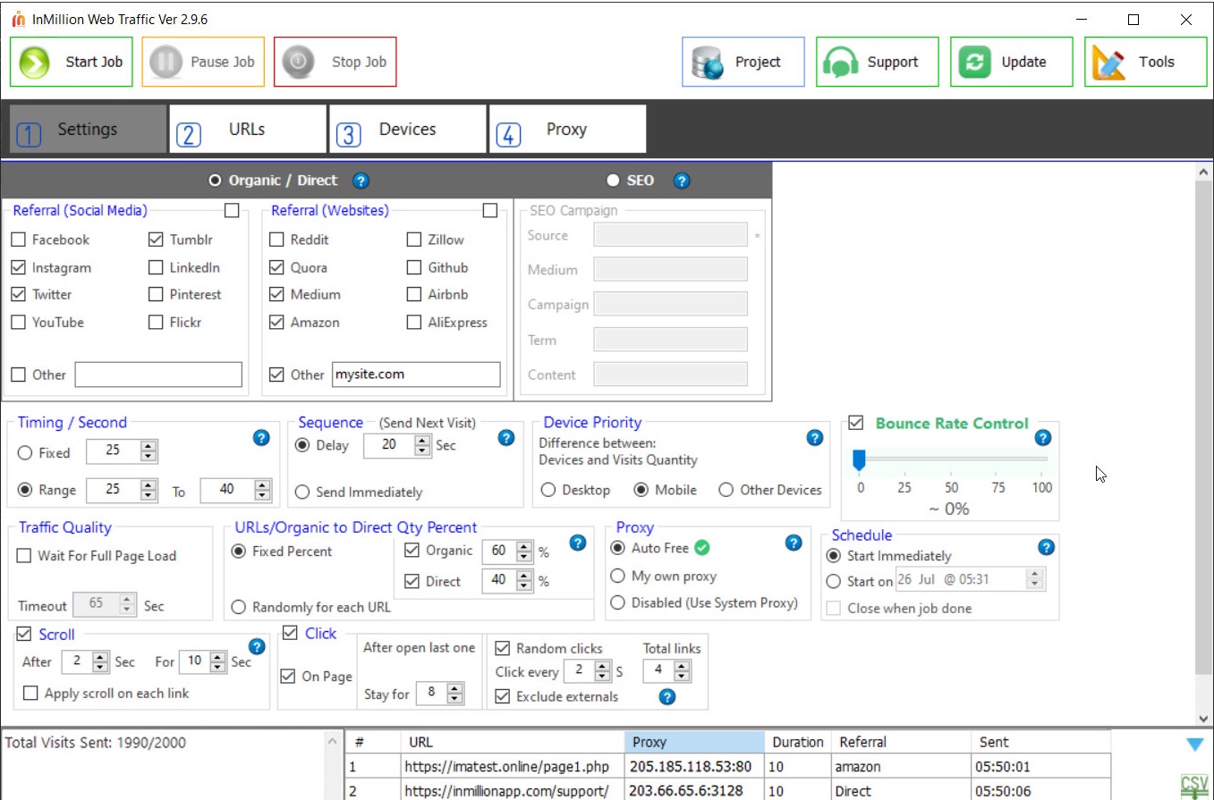The image size is (1214, 800).
Task: Click the Update refresh button
Action: [x=1012, y=62]
